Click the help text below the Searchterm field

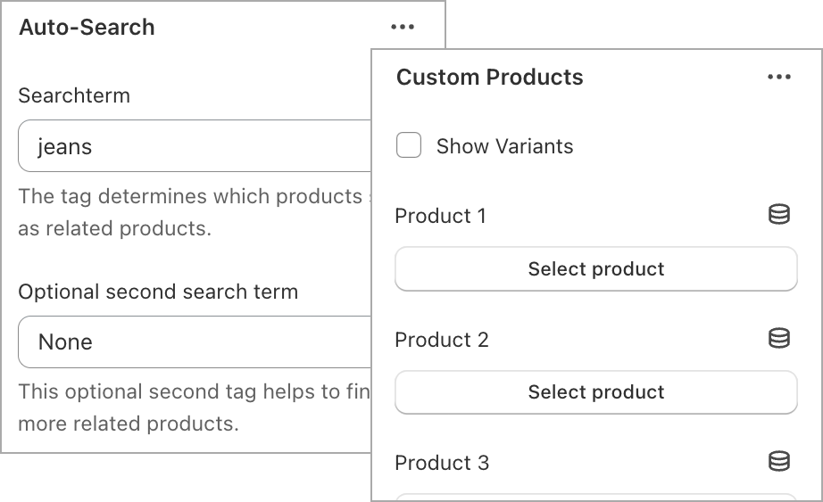(x=195, y=212)
